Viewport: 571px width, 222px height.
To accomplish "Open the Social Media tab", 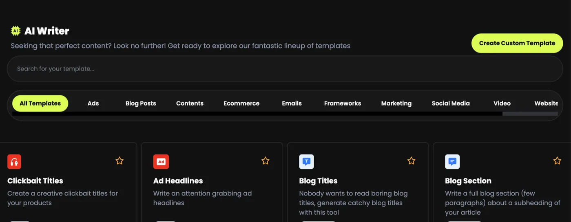I will 451,103.
